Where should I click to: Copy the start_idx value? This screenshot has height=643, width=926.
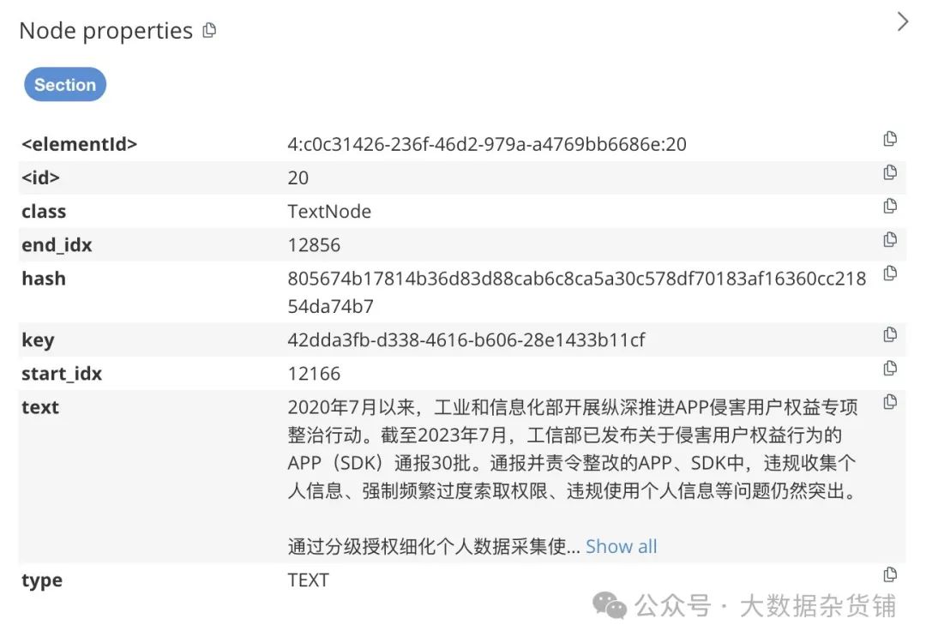(890, 369)
